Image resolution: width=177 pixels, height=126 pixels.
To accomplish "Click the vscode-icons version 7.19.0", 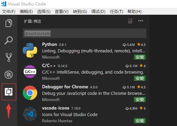I will click(76, 109).
